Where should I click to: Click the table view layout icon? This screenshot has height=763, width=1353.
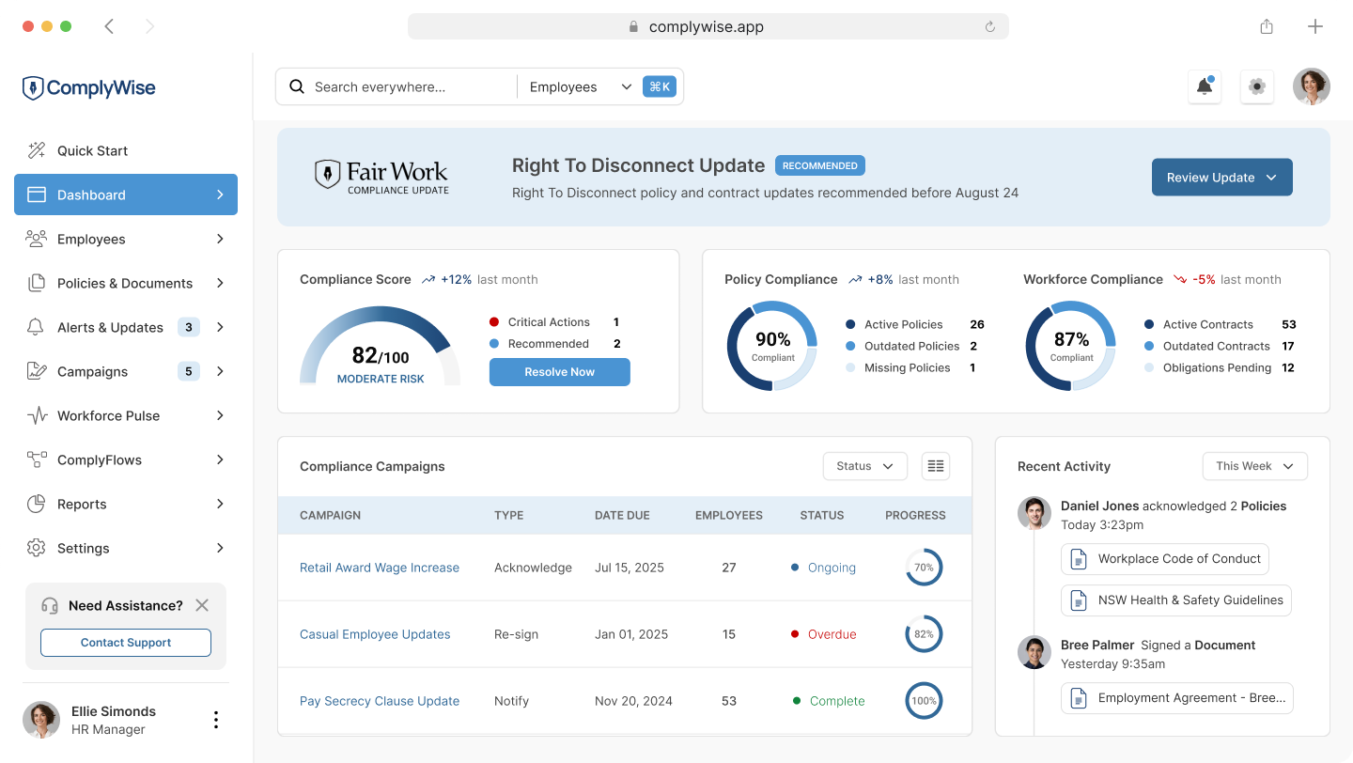tap(935, 466)
